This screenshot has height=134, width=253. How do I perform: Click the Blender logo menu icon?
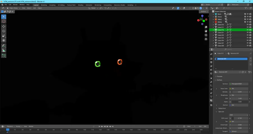coord(2,5)
